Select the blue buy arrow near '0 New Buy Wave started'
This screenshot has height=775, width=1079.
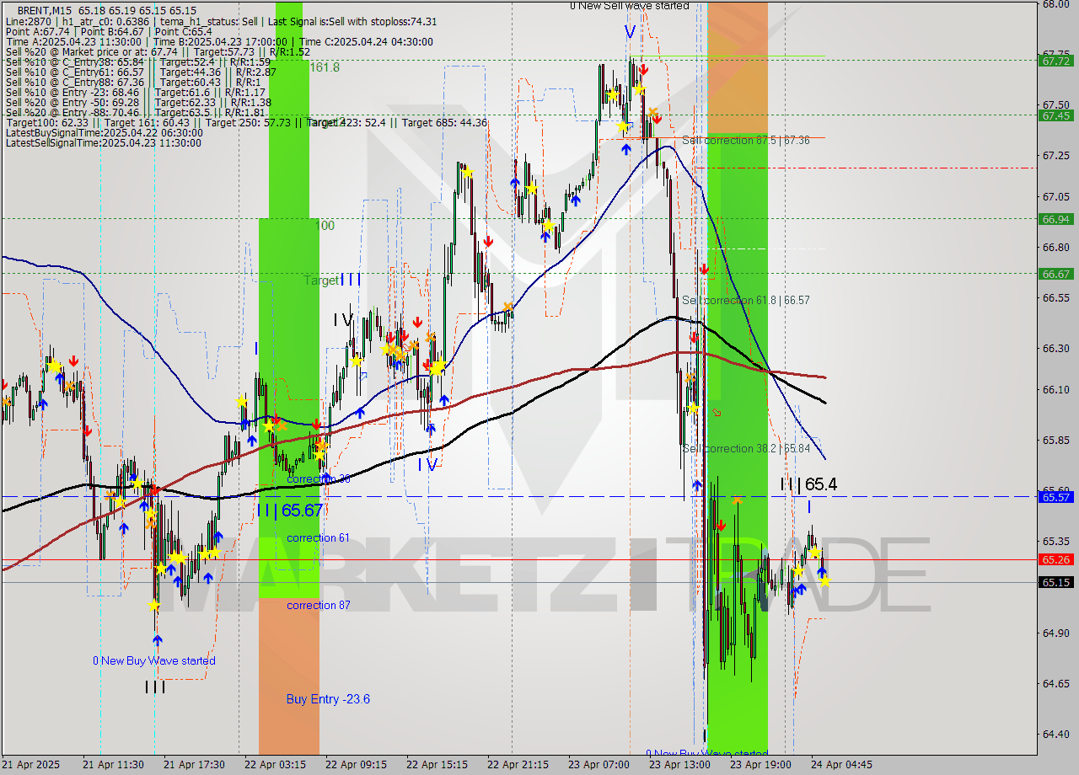click(157, 640)
